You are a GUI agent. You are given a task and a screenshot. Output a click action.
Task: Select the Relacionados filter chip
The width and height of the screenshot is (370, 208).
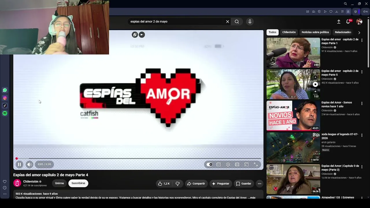[343, 32]
